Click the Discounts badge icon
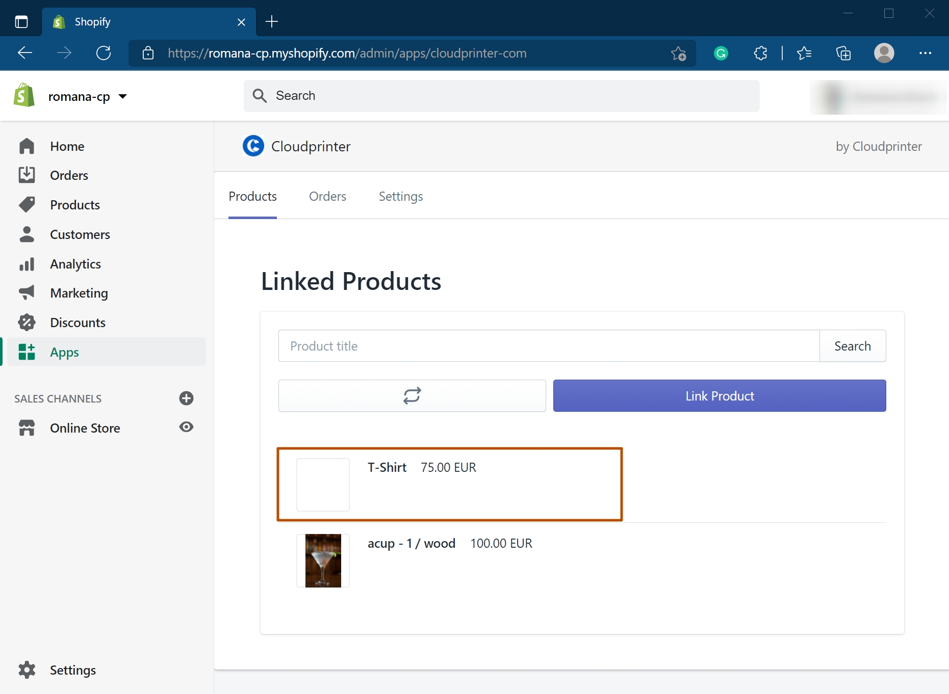Image resolution: width=949 pixels, height=694 pixels. click(x=27, y=322)
